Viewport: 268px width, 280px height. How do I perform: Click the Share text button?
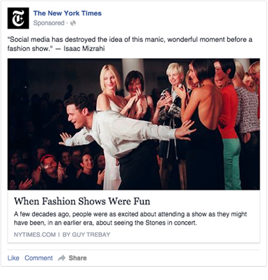pos(78,258)
